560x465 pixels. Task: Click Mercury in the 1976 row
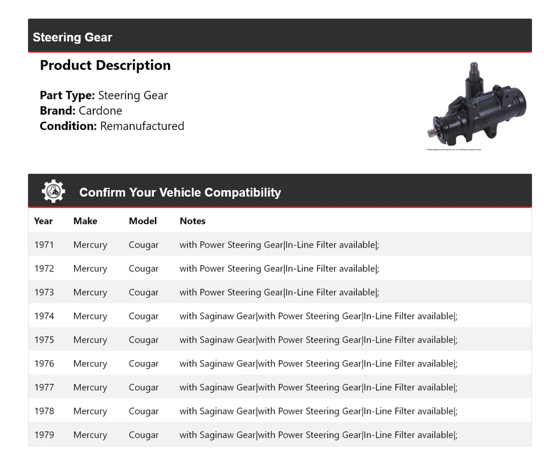pyautogui.click(x=90, y=364)
